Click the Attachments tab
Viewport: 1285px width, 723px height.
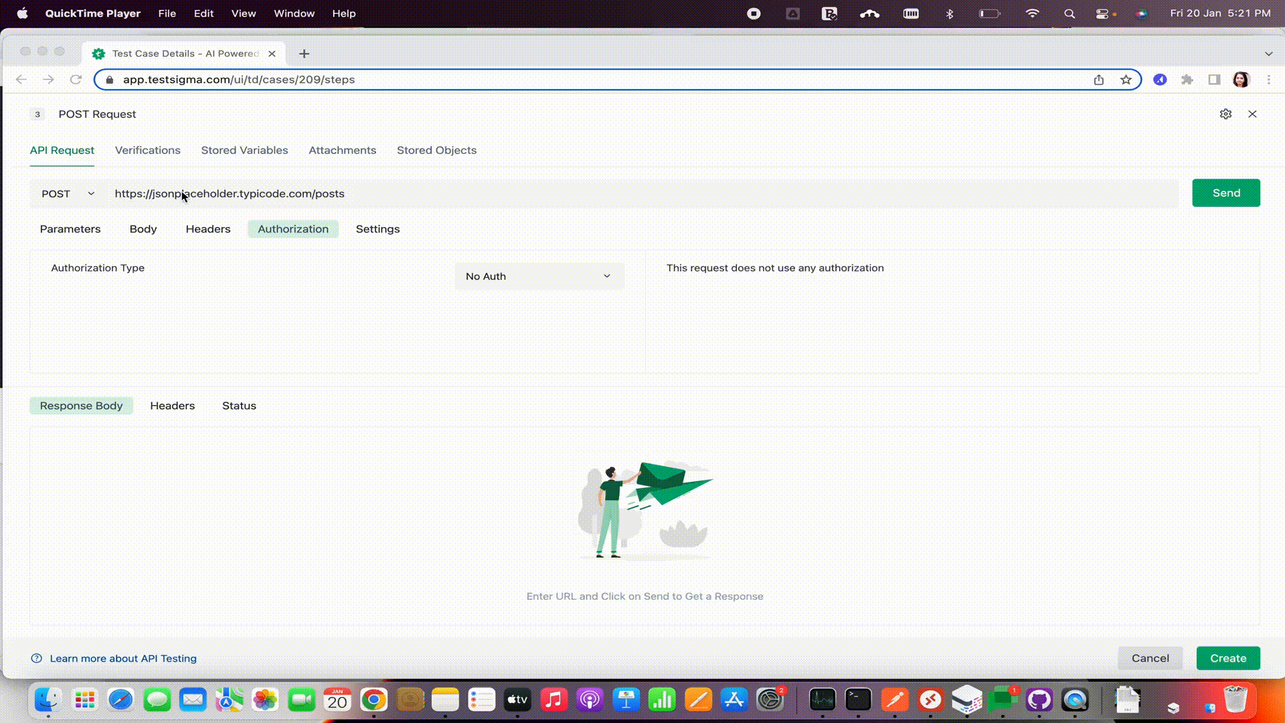(x=341, y=150)
